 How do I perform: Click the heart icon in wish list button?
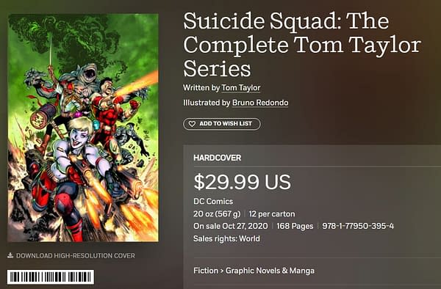click(192, 124)
